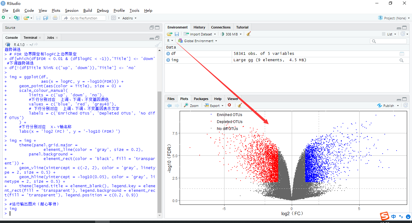
Task: Open the Viewer tab
Action: click(x=233, y=99)
